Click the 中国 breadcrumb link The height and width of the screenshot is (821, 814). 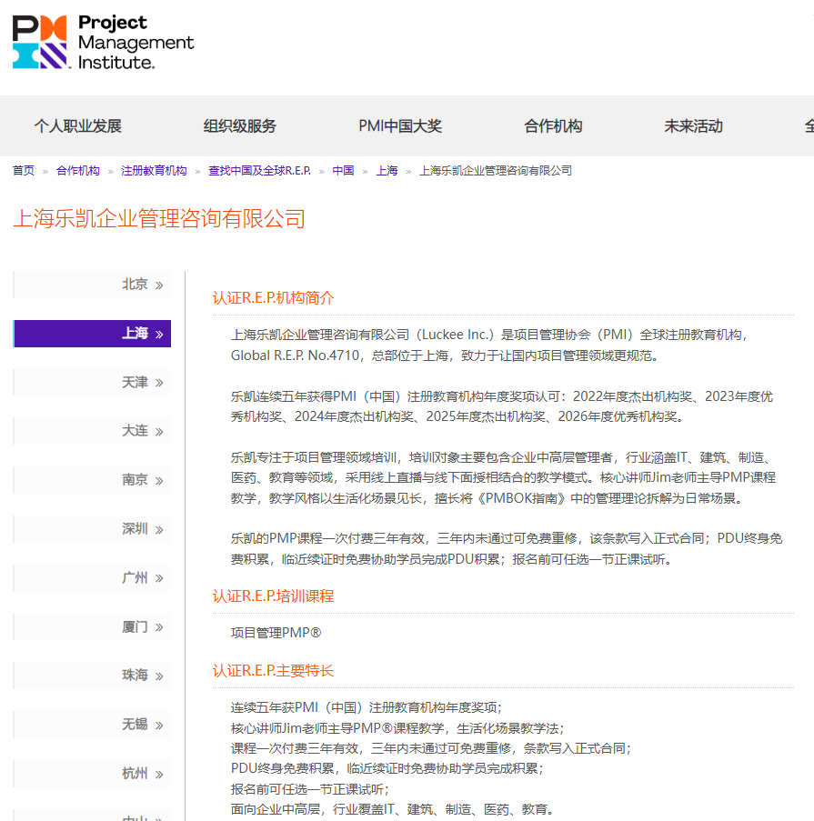(343, 171)
